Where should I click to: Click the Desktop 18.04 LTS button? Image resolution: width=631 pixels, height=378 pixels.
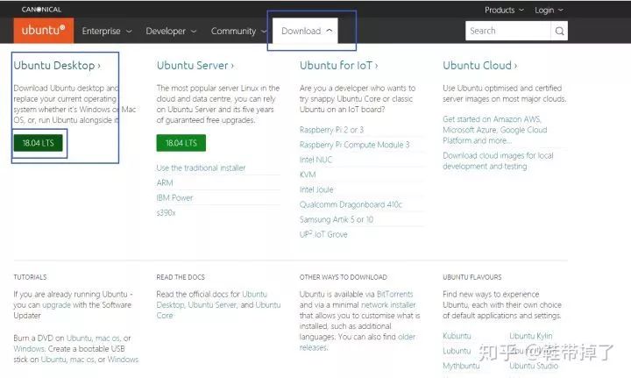(39, 143)
